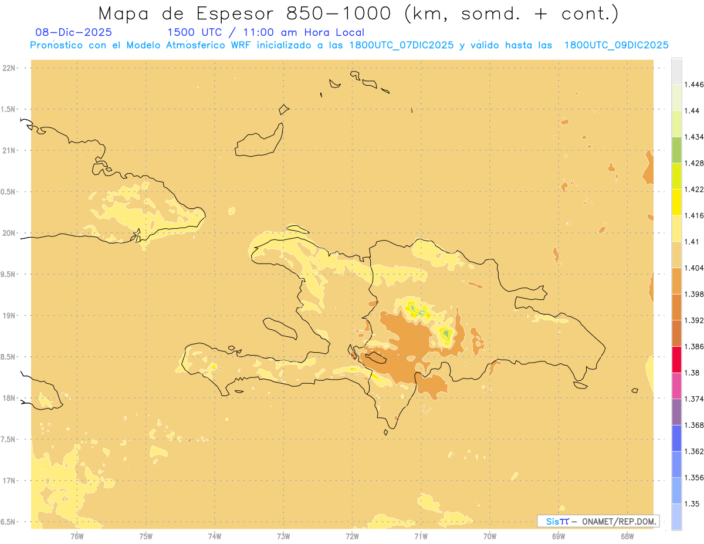Click the legend value 1.422
The width and height of the screenshot is (704, 544).
click(695, 189)
